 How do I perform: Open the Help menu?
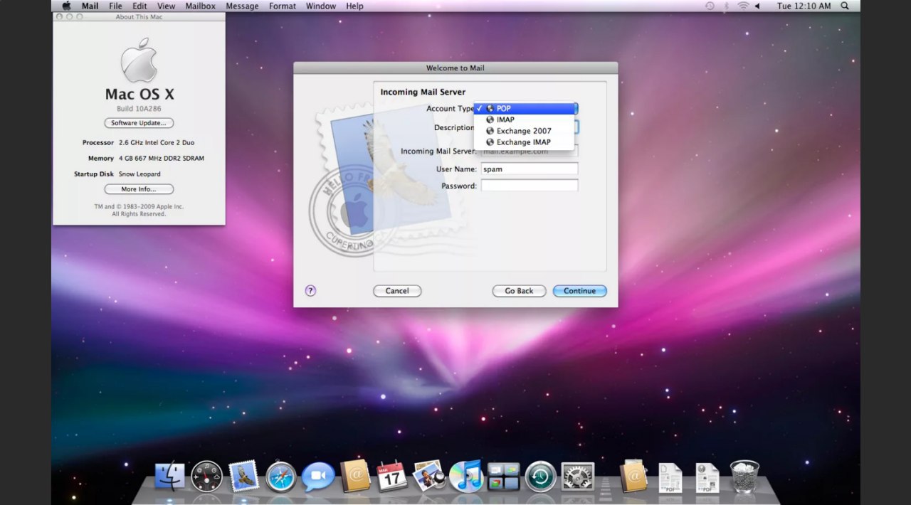(x=354, y=6)
